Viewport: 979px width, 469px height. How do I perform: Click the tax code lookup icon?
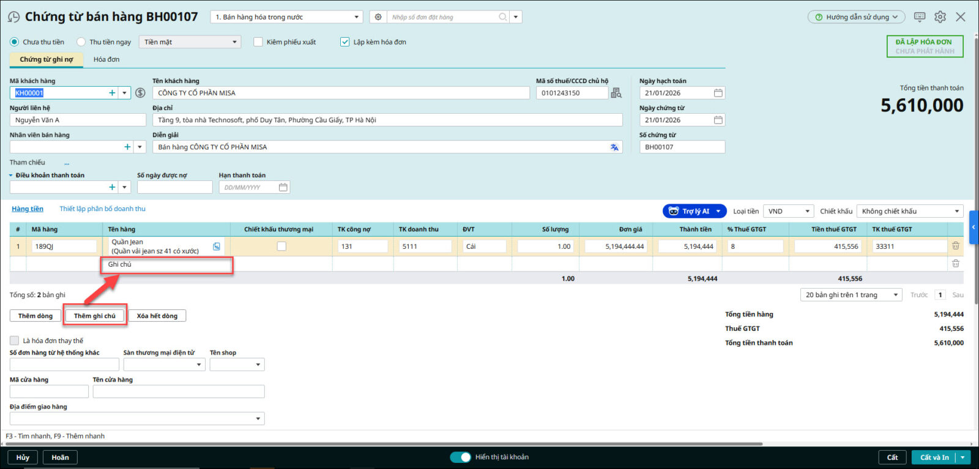click(x=616, y=93)
